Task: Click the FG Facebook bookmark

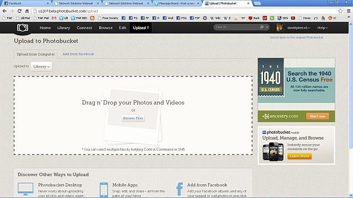Action: 133,18
